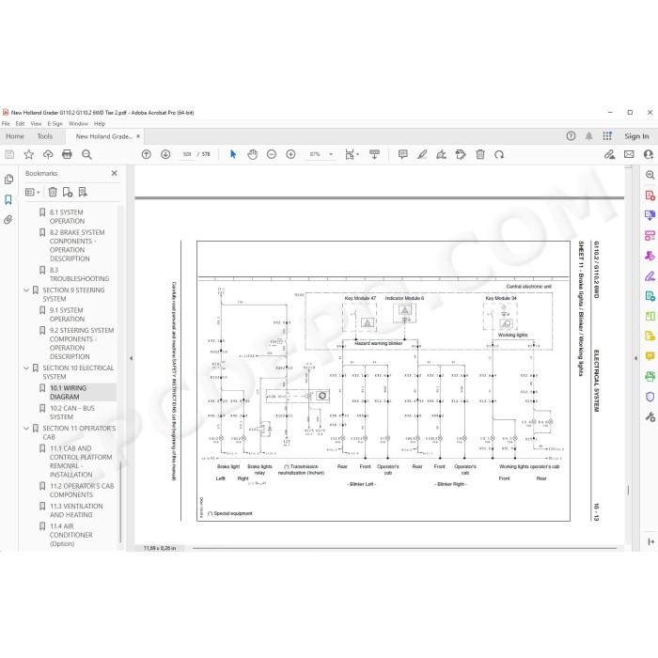658x658 pixels.
Task: Upload file to cloud icon
Action: coord(48,154)
